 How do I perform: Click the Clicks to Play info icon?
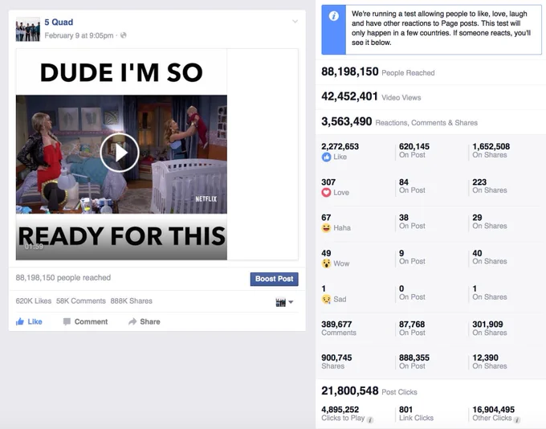coord(370,420)
